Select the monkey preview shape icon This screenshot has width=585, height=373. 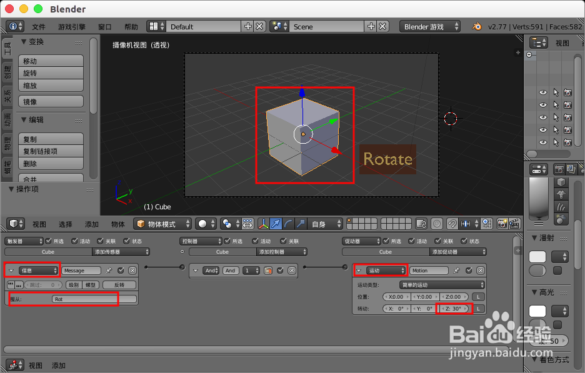click(x=561, y=194)
